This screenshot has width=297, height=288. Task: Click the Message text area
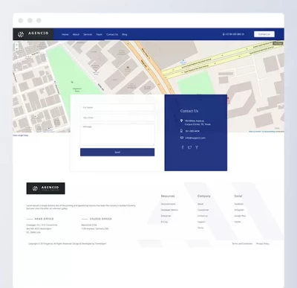pos(117,135)
